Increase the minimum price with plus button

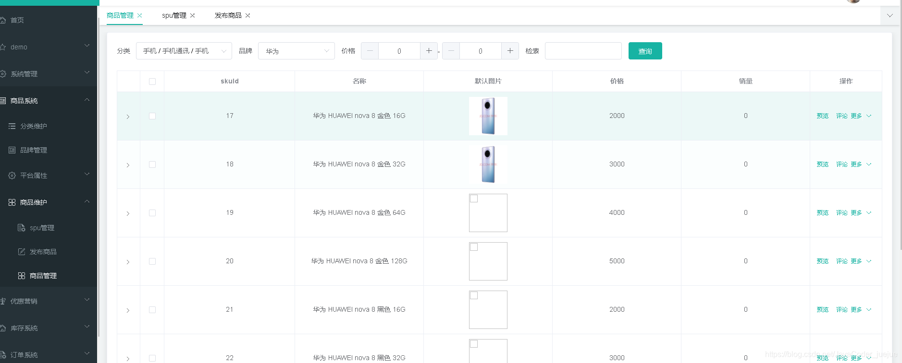[x=429, y=51]
